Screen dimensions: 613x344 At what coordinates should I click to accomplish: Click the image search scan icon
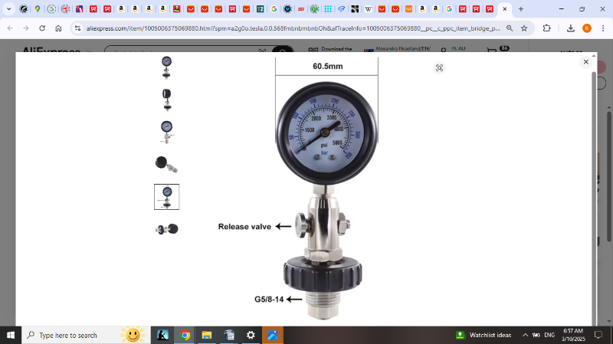tap(439, 68)
